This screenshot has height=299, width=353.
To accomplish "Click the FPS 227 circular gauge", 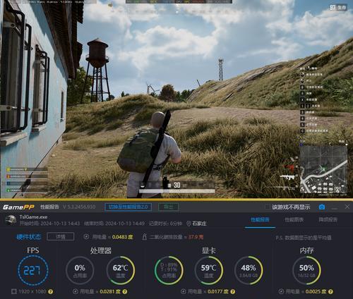I will (33, 271).
